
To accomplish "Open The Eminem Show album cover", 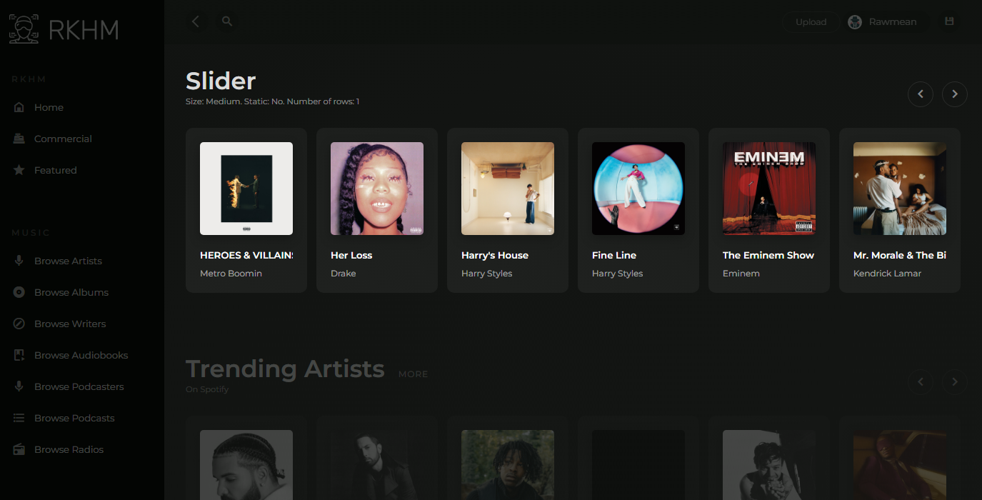I will 769,189.
